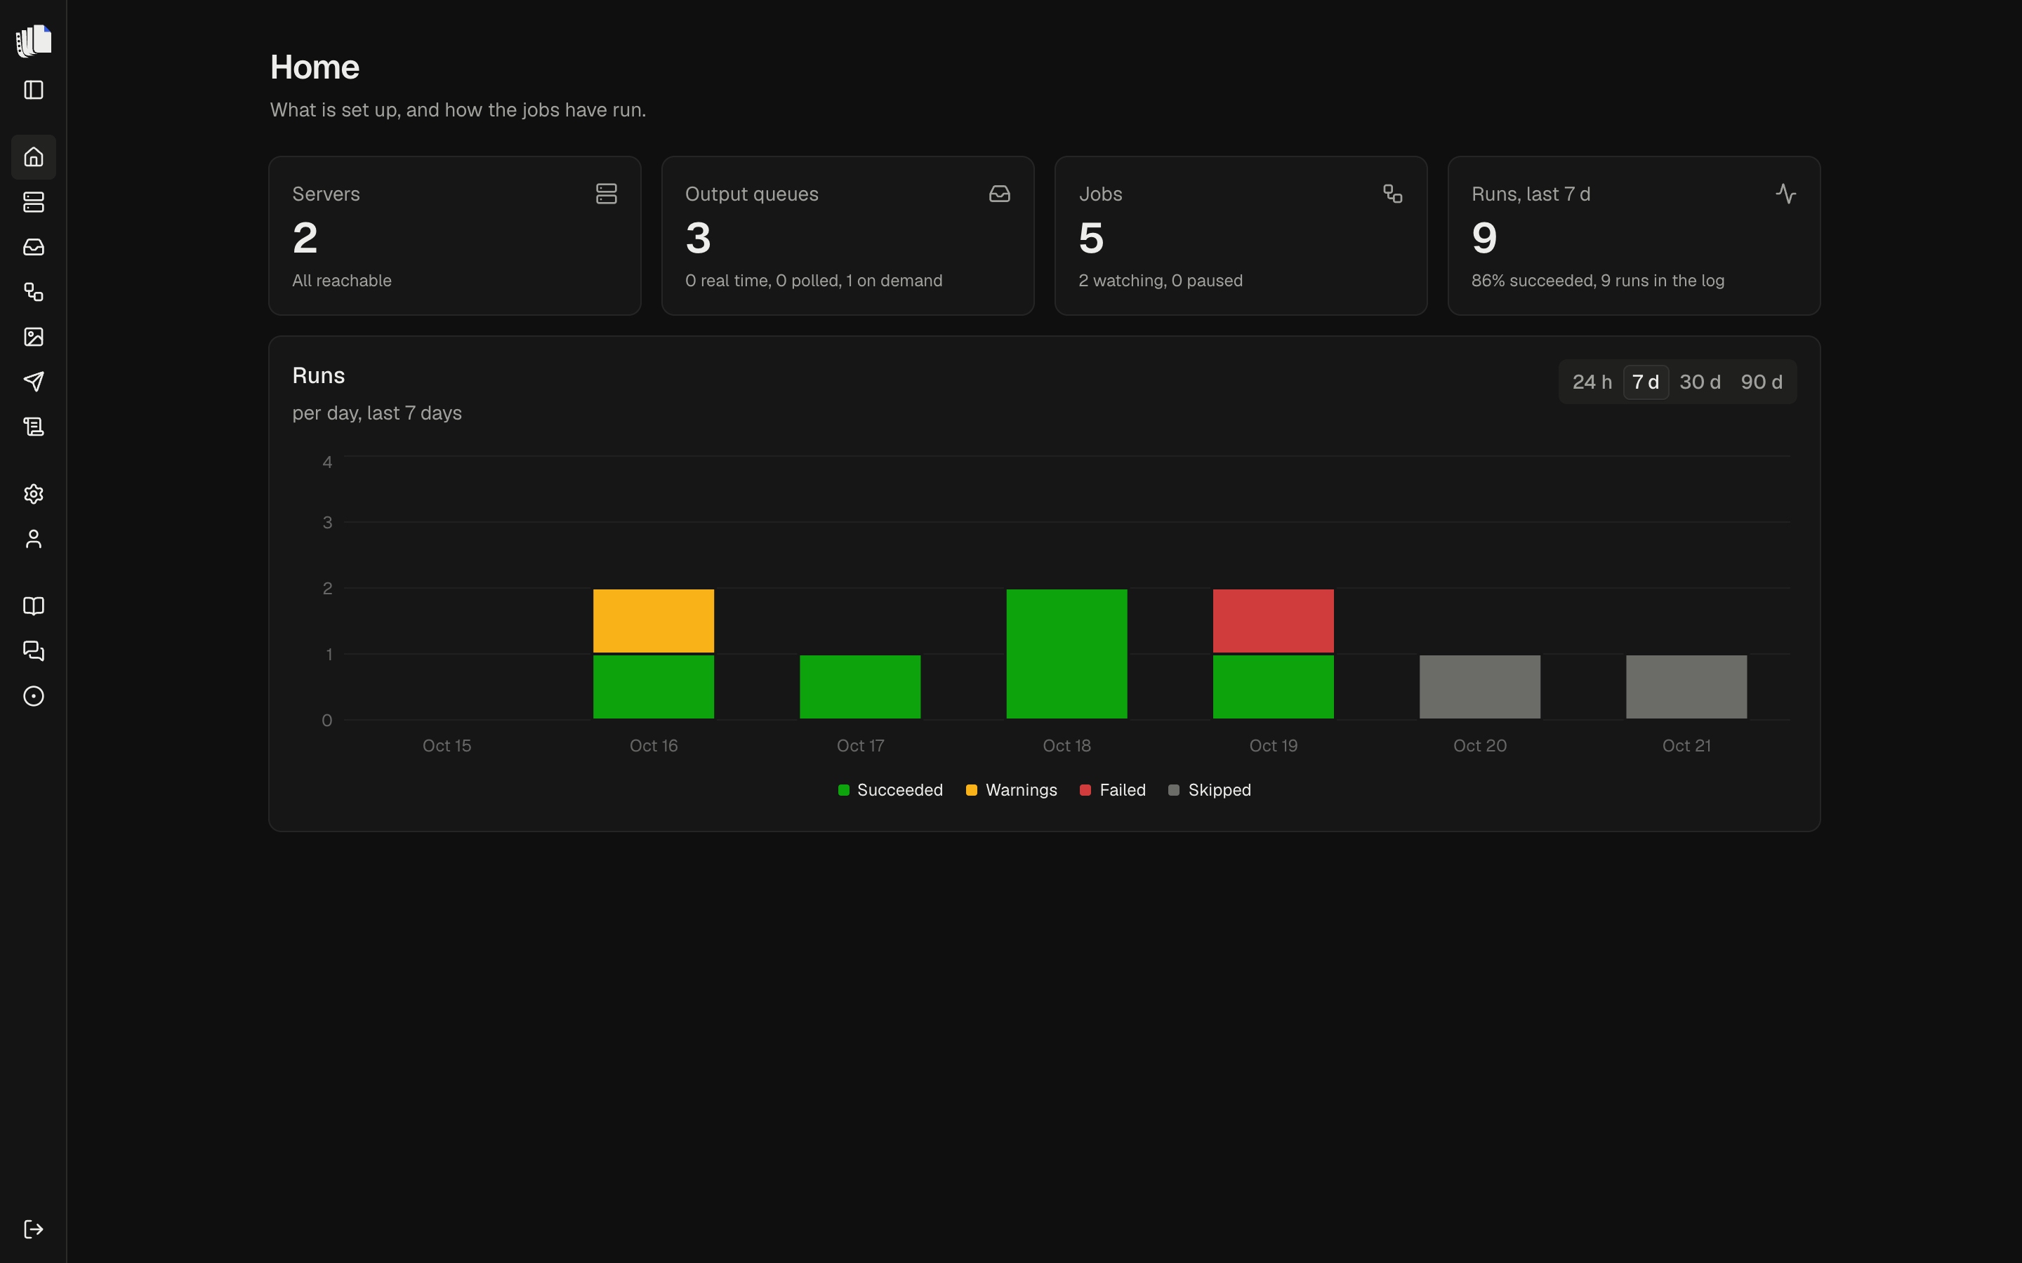Click the circle-dot icon in the sidebar
The image size is (2022, 1263).
click(x=34, y=697)
